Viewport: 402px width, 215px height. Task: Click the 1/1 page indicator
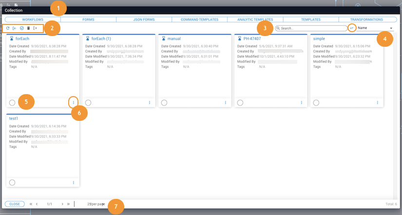50,204
